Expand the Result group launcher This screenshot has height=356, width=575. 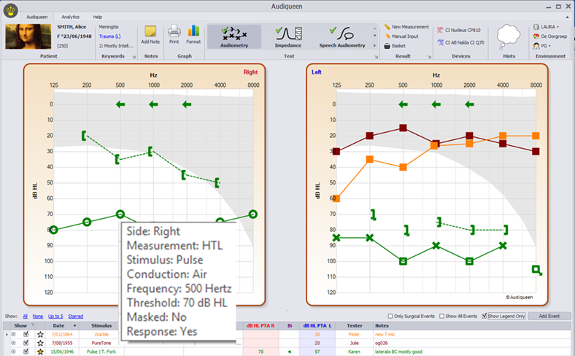[429, 57]
